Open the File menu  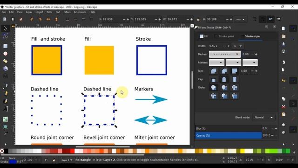click(4, 12)
